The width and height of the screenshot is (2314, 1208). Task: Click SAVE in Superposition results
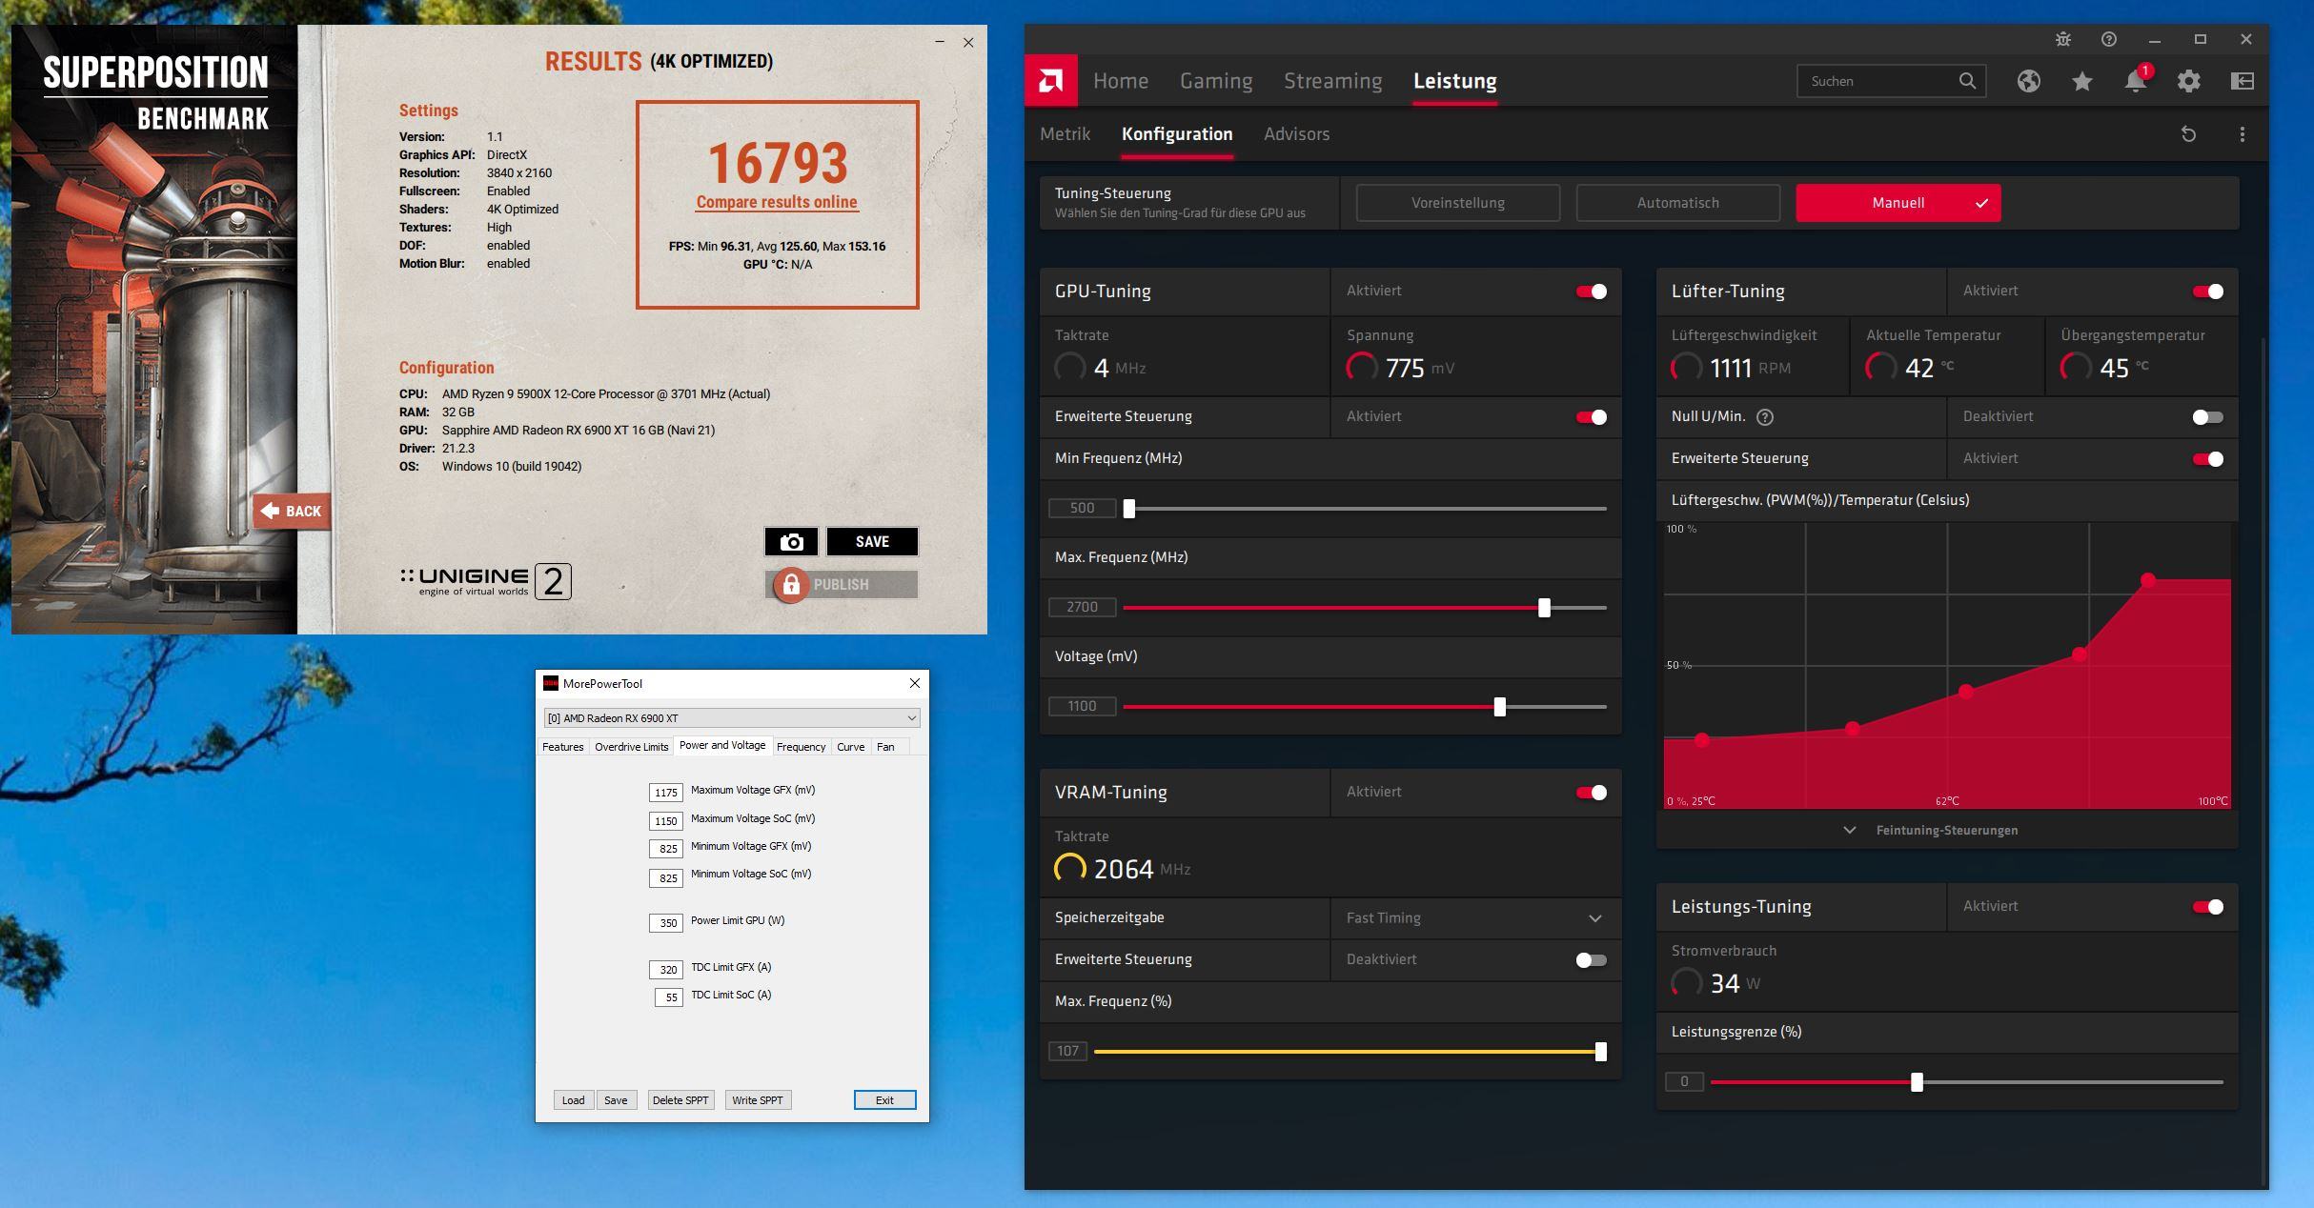pyautogui.click(x=872, y=541)
